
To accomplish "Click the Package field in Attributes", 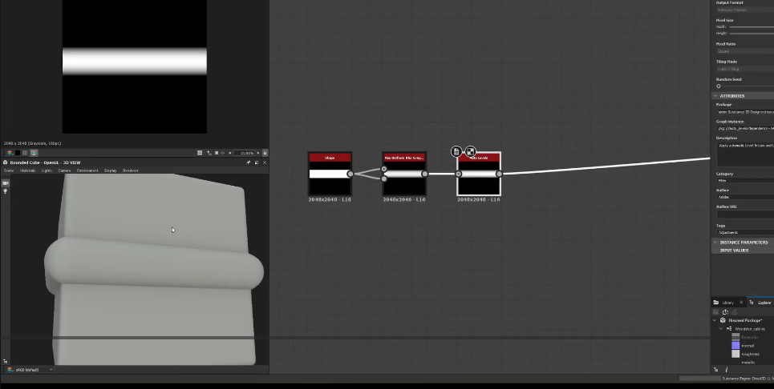I will [x=745, y=112].
